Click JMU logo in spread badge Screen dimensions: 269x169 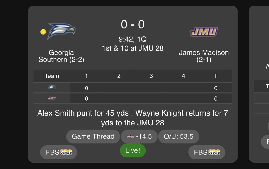click(130, 136)
